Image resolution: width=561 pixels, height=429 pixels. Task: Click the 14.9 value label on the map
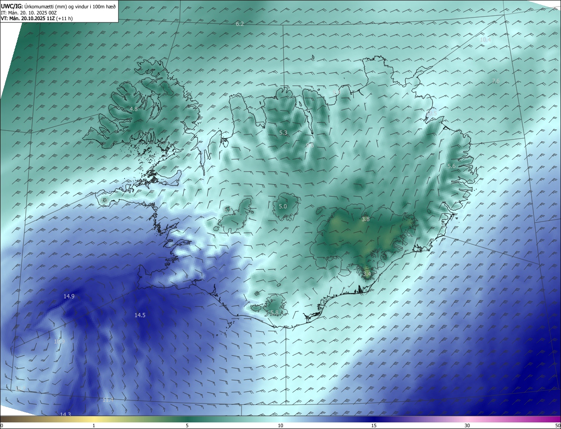[x=69, y=296]
